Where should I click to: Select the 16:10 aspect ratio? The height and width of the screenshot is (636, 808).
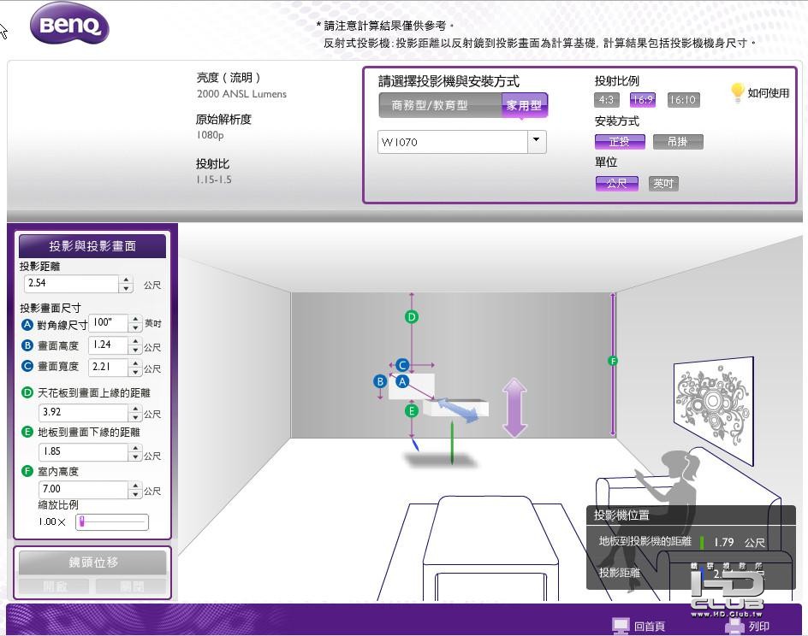point(683,100)
